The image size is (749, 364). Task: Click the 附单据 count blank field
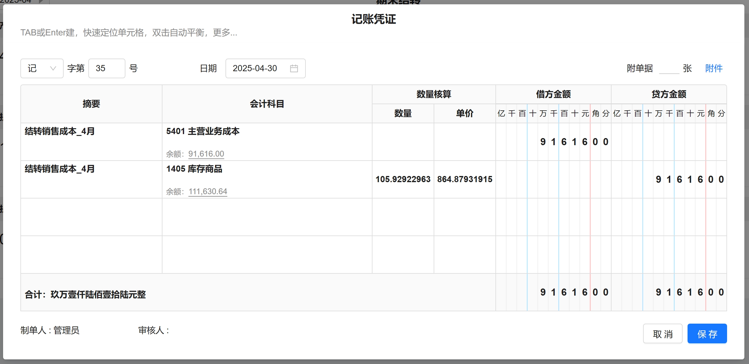(669, 68)
